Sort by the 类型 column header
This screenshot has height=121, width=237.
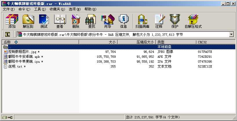176,42
